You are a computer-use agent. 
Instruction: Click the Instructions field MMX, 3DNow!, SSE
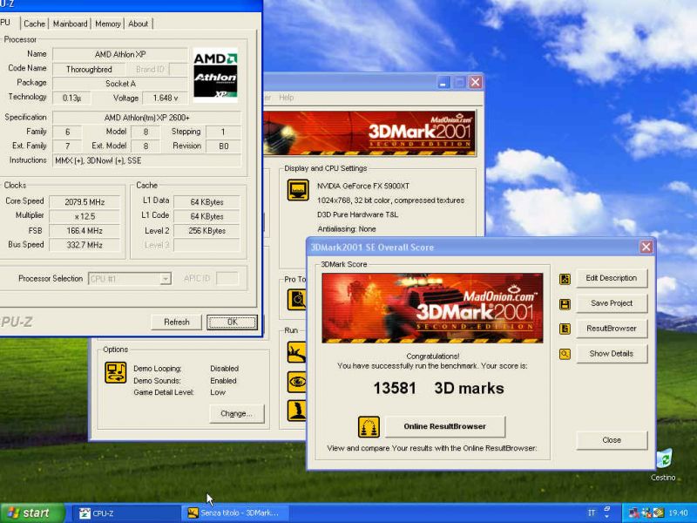coord(146,160)
